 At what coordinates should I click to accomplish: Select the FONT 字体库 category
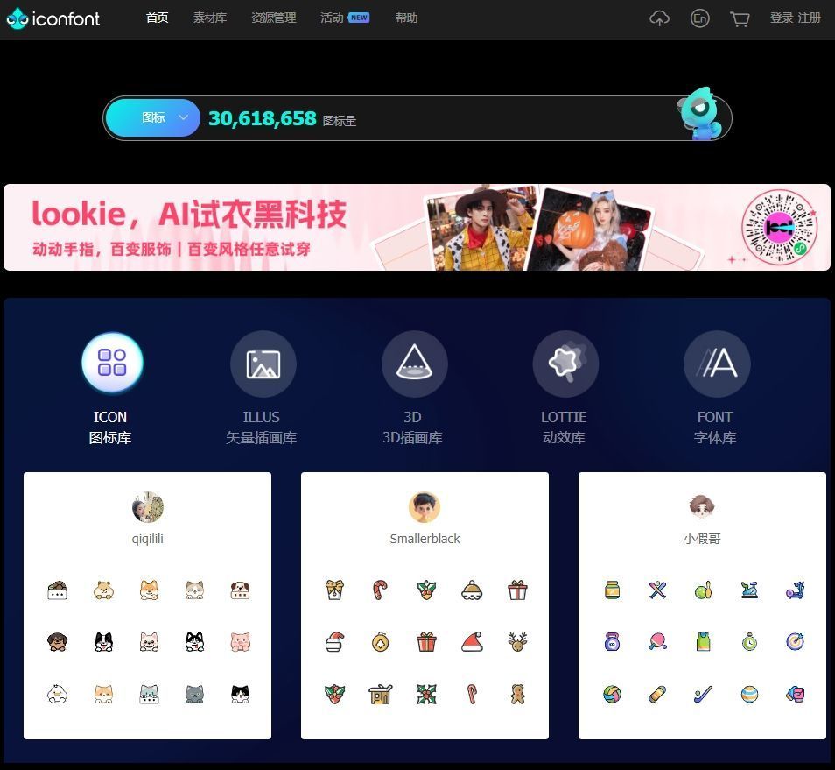pos(716,388)
